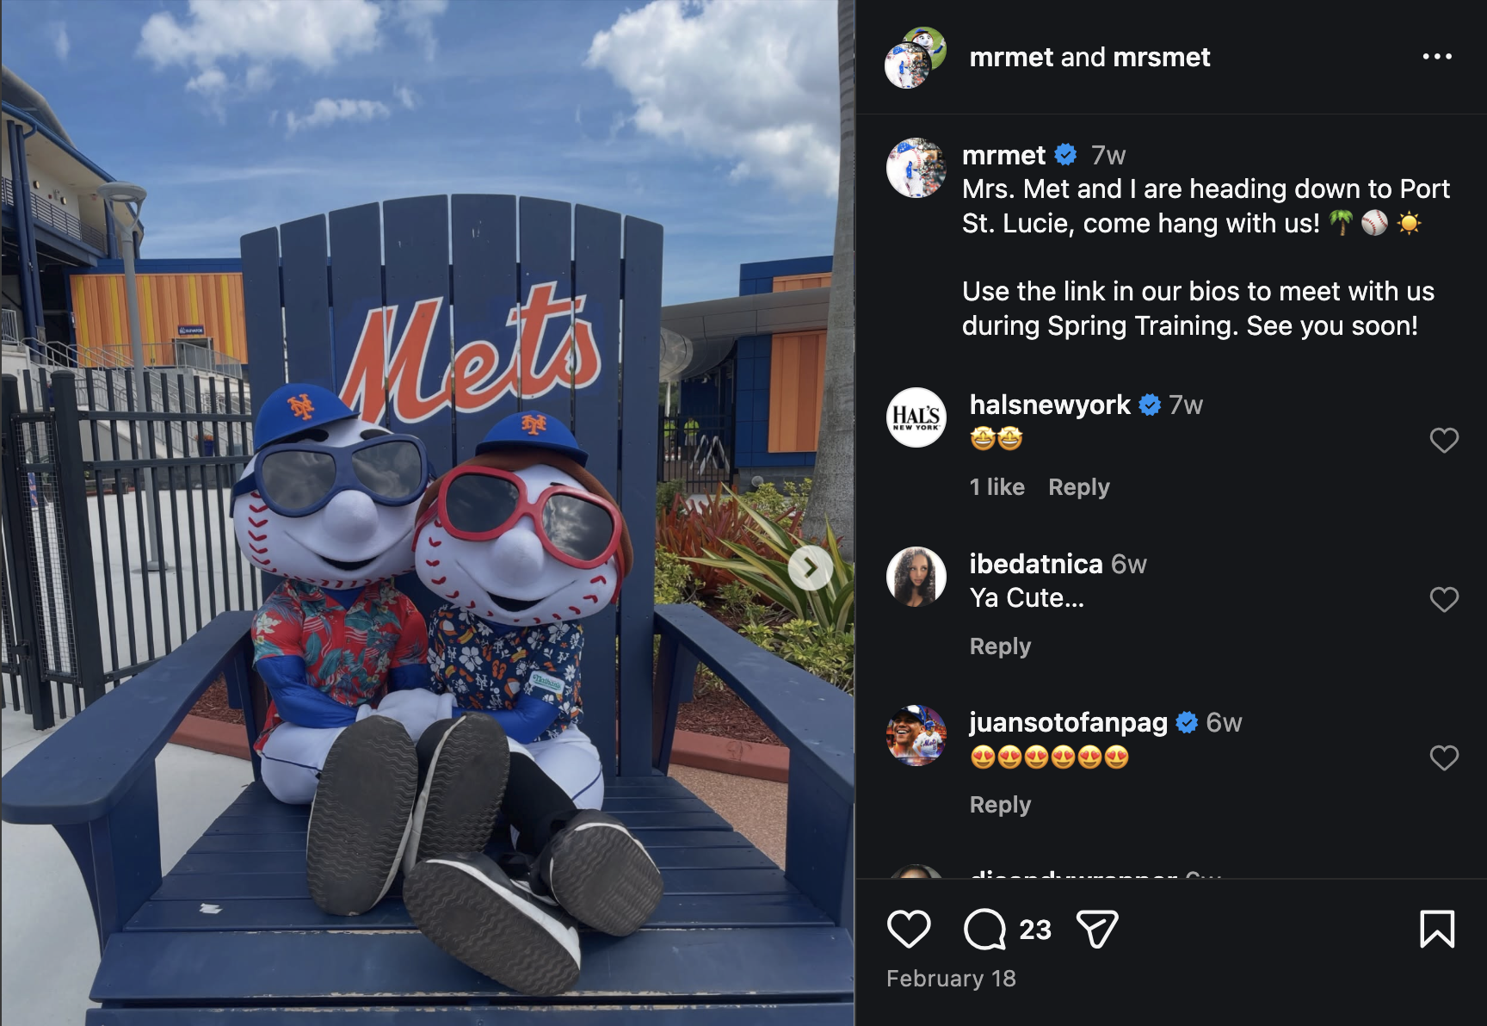This screenshot has height=1026, width=1487.
Task: Click the mrmet and mrsmet header avatar
Action: tap(916, 58)
